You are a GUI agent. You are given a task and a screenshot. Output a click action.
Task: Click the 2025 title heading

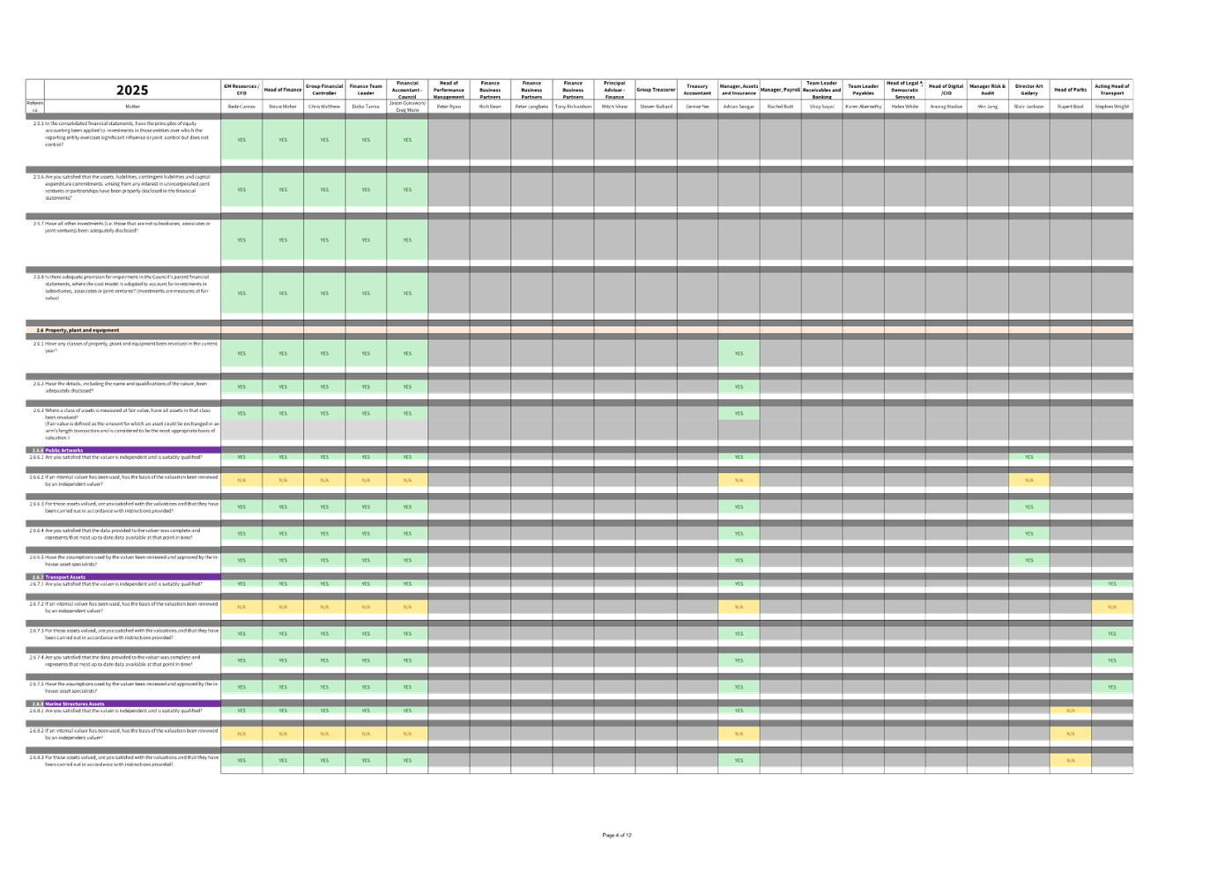tap(131, 91)
